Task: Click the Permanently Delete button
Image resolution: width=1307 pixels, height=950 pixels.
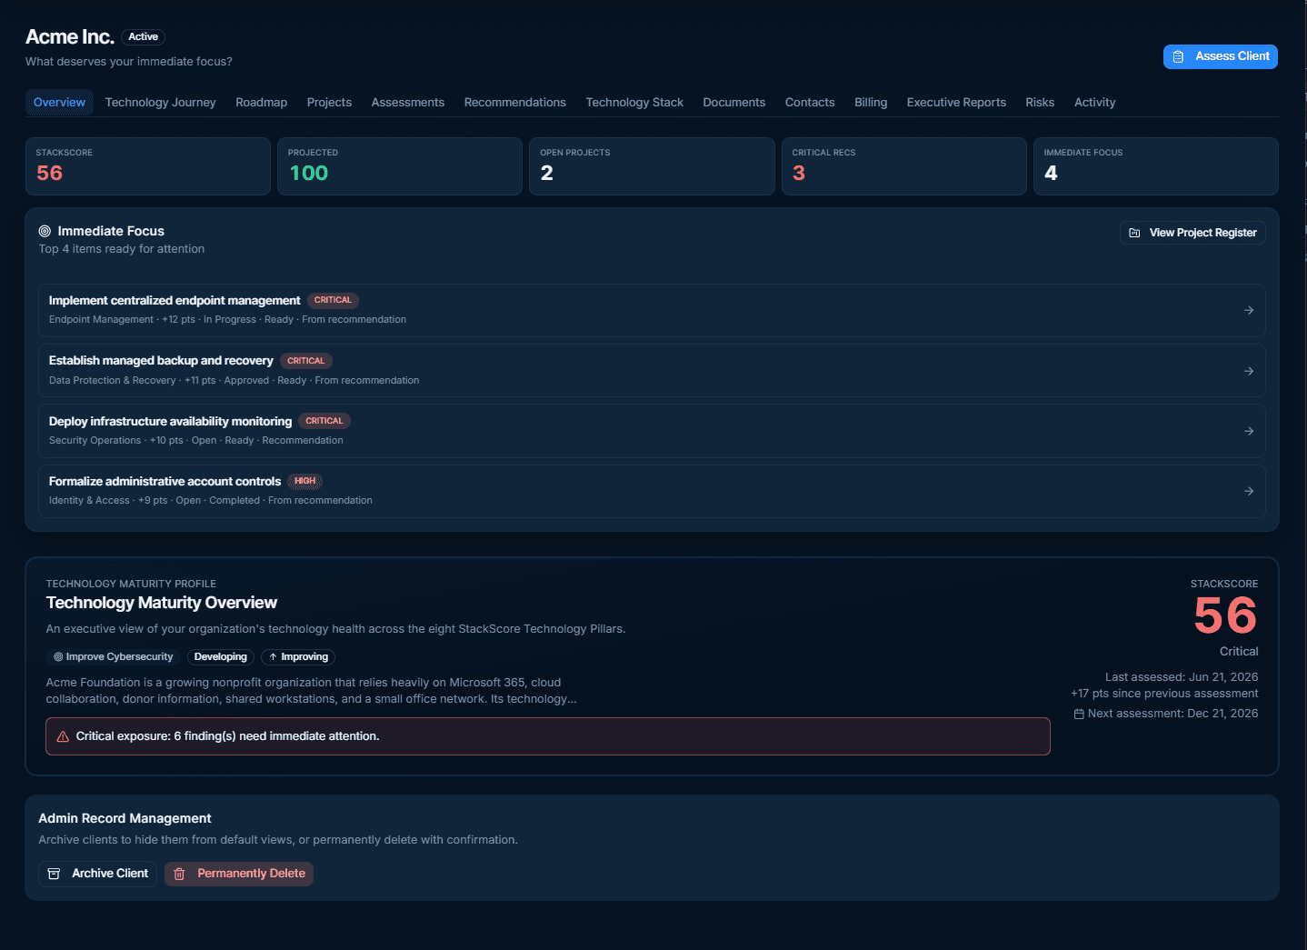Action: [239, 874]
